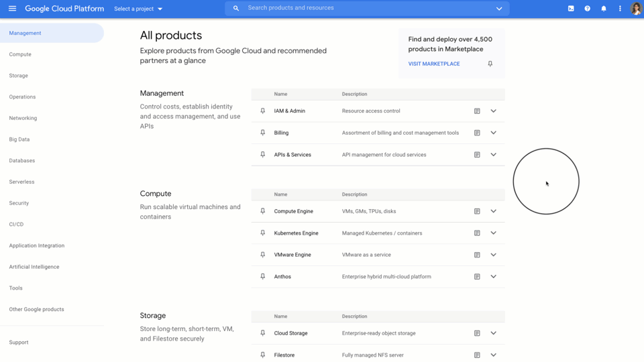Expand the APIs & Services row

[x=493, y=155]
